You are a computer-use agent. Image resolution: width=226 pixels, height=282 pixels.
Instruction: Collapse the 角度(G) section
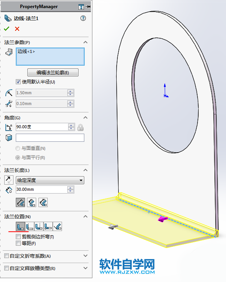pos(85,117)
